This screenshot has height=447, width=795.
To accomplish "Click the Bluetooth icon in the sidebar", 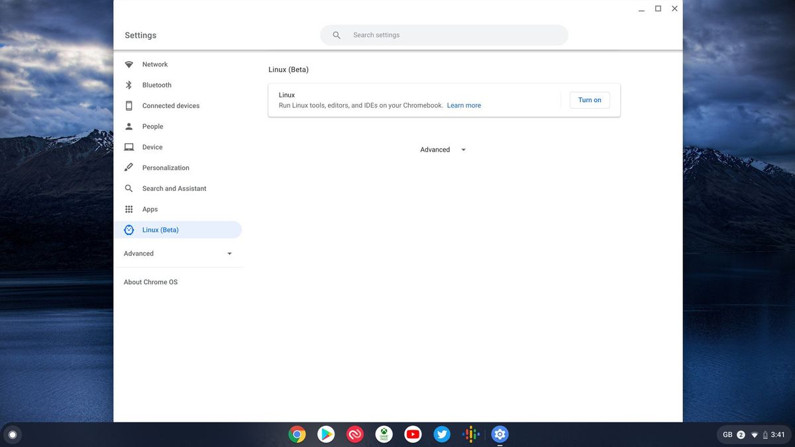I will [129, 85].
